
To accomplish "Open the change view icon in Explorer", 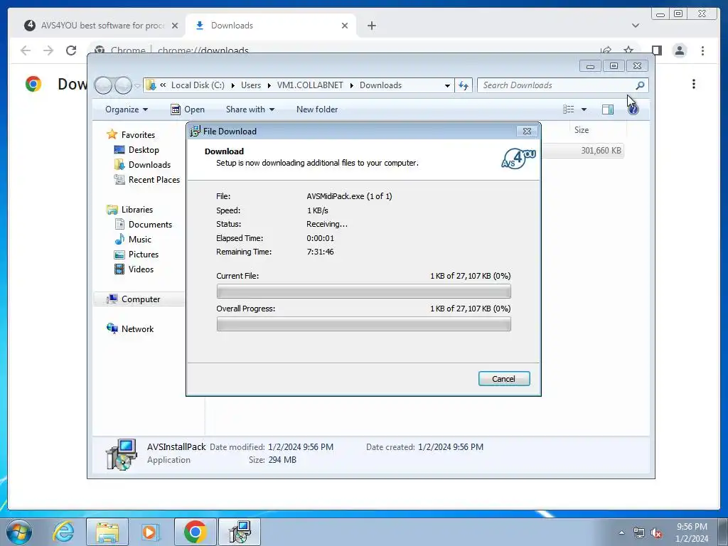I will (568, 109).
